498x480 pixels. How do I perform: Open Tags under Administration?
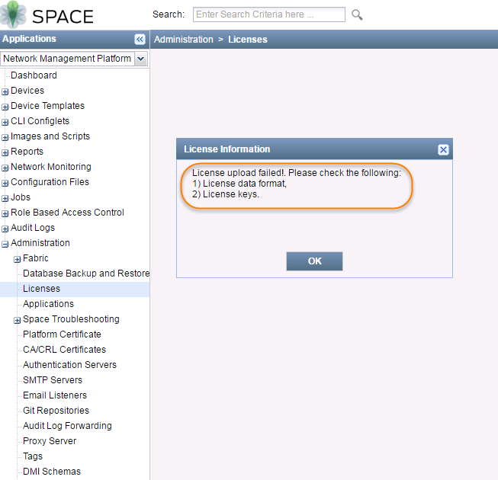pyautogui.click(x=33, y=456)
